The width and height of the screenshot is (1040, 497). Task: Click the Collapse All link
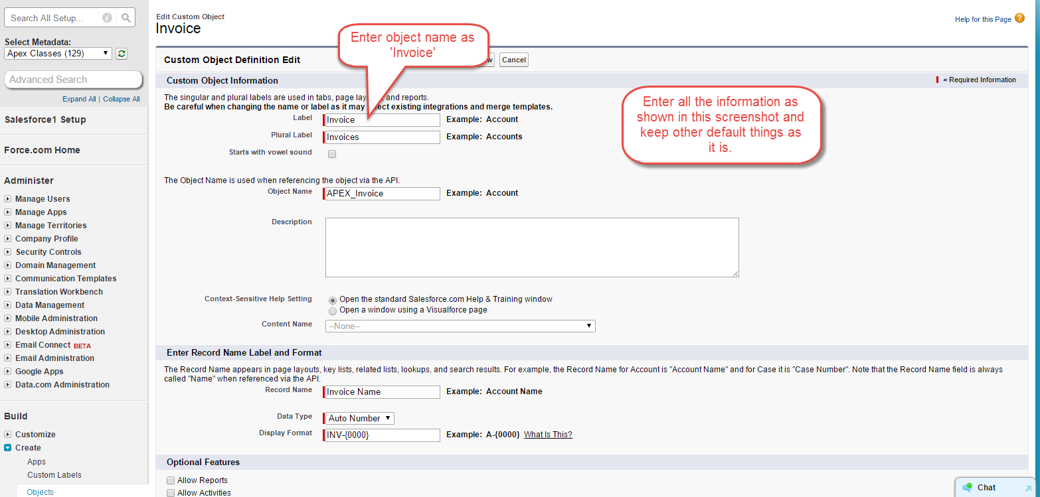click(122, 99)
